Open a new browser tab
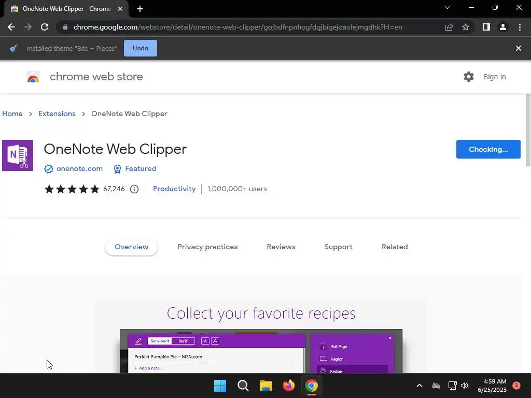Image resolution: width=531 pixels, height=398 pixels. tap(140, 9)
